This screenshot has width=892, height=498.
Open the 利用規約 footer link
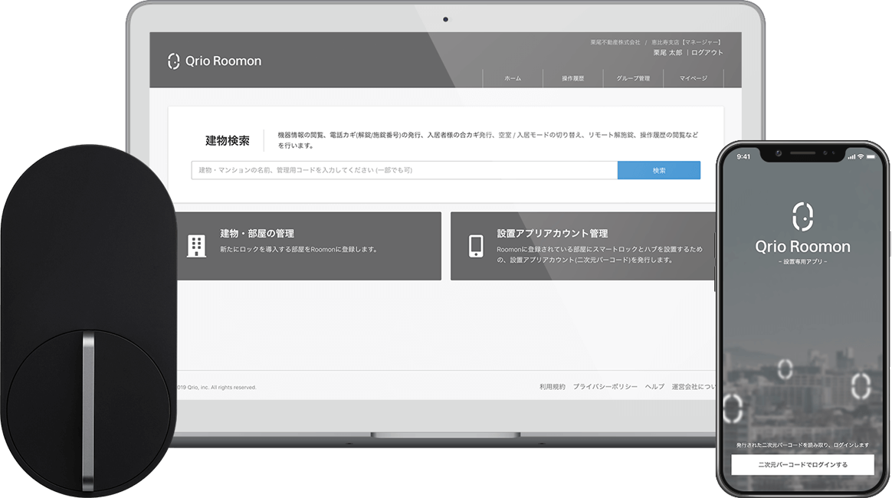point(553,387)
